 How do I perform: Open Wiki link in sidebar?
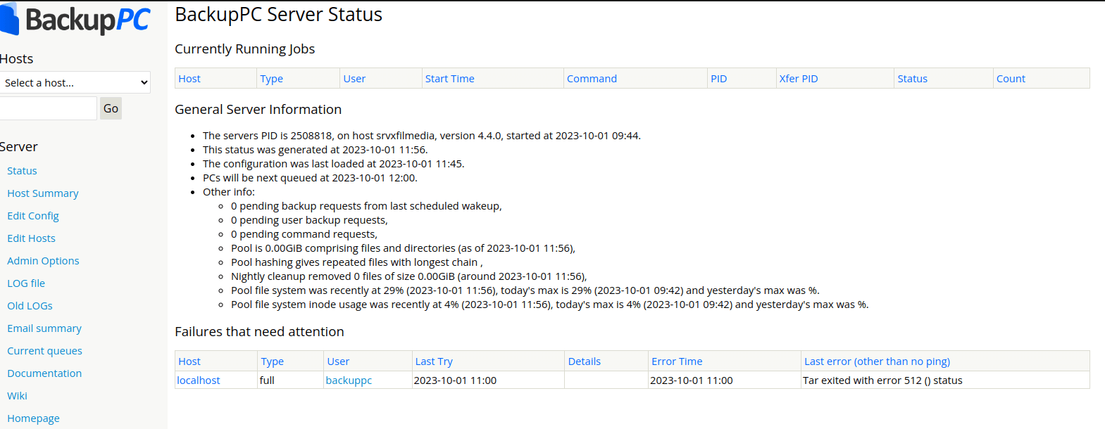coord(17,396)
